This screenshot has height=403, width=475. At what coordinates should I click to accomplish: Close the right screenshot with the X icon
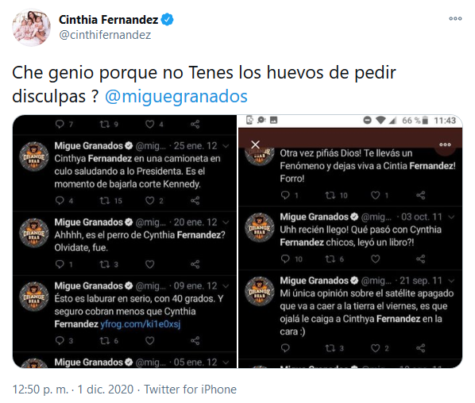coord(256,144)
